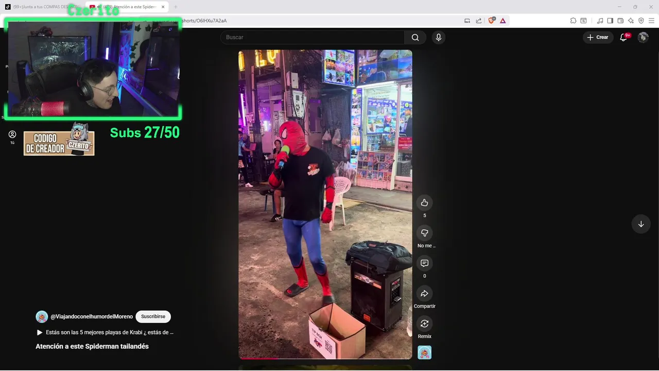Pause the Spiderman short video
Image resolution: width=659 pixels, height=371 pixels.
point(325,204)
